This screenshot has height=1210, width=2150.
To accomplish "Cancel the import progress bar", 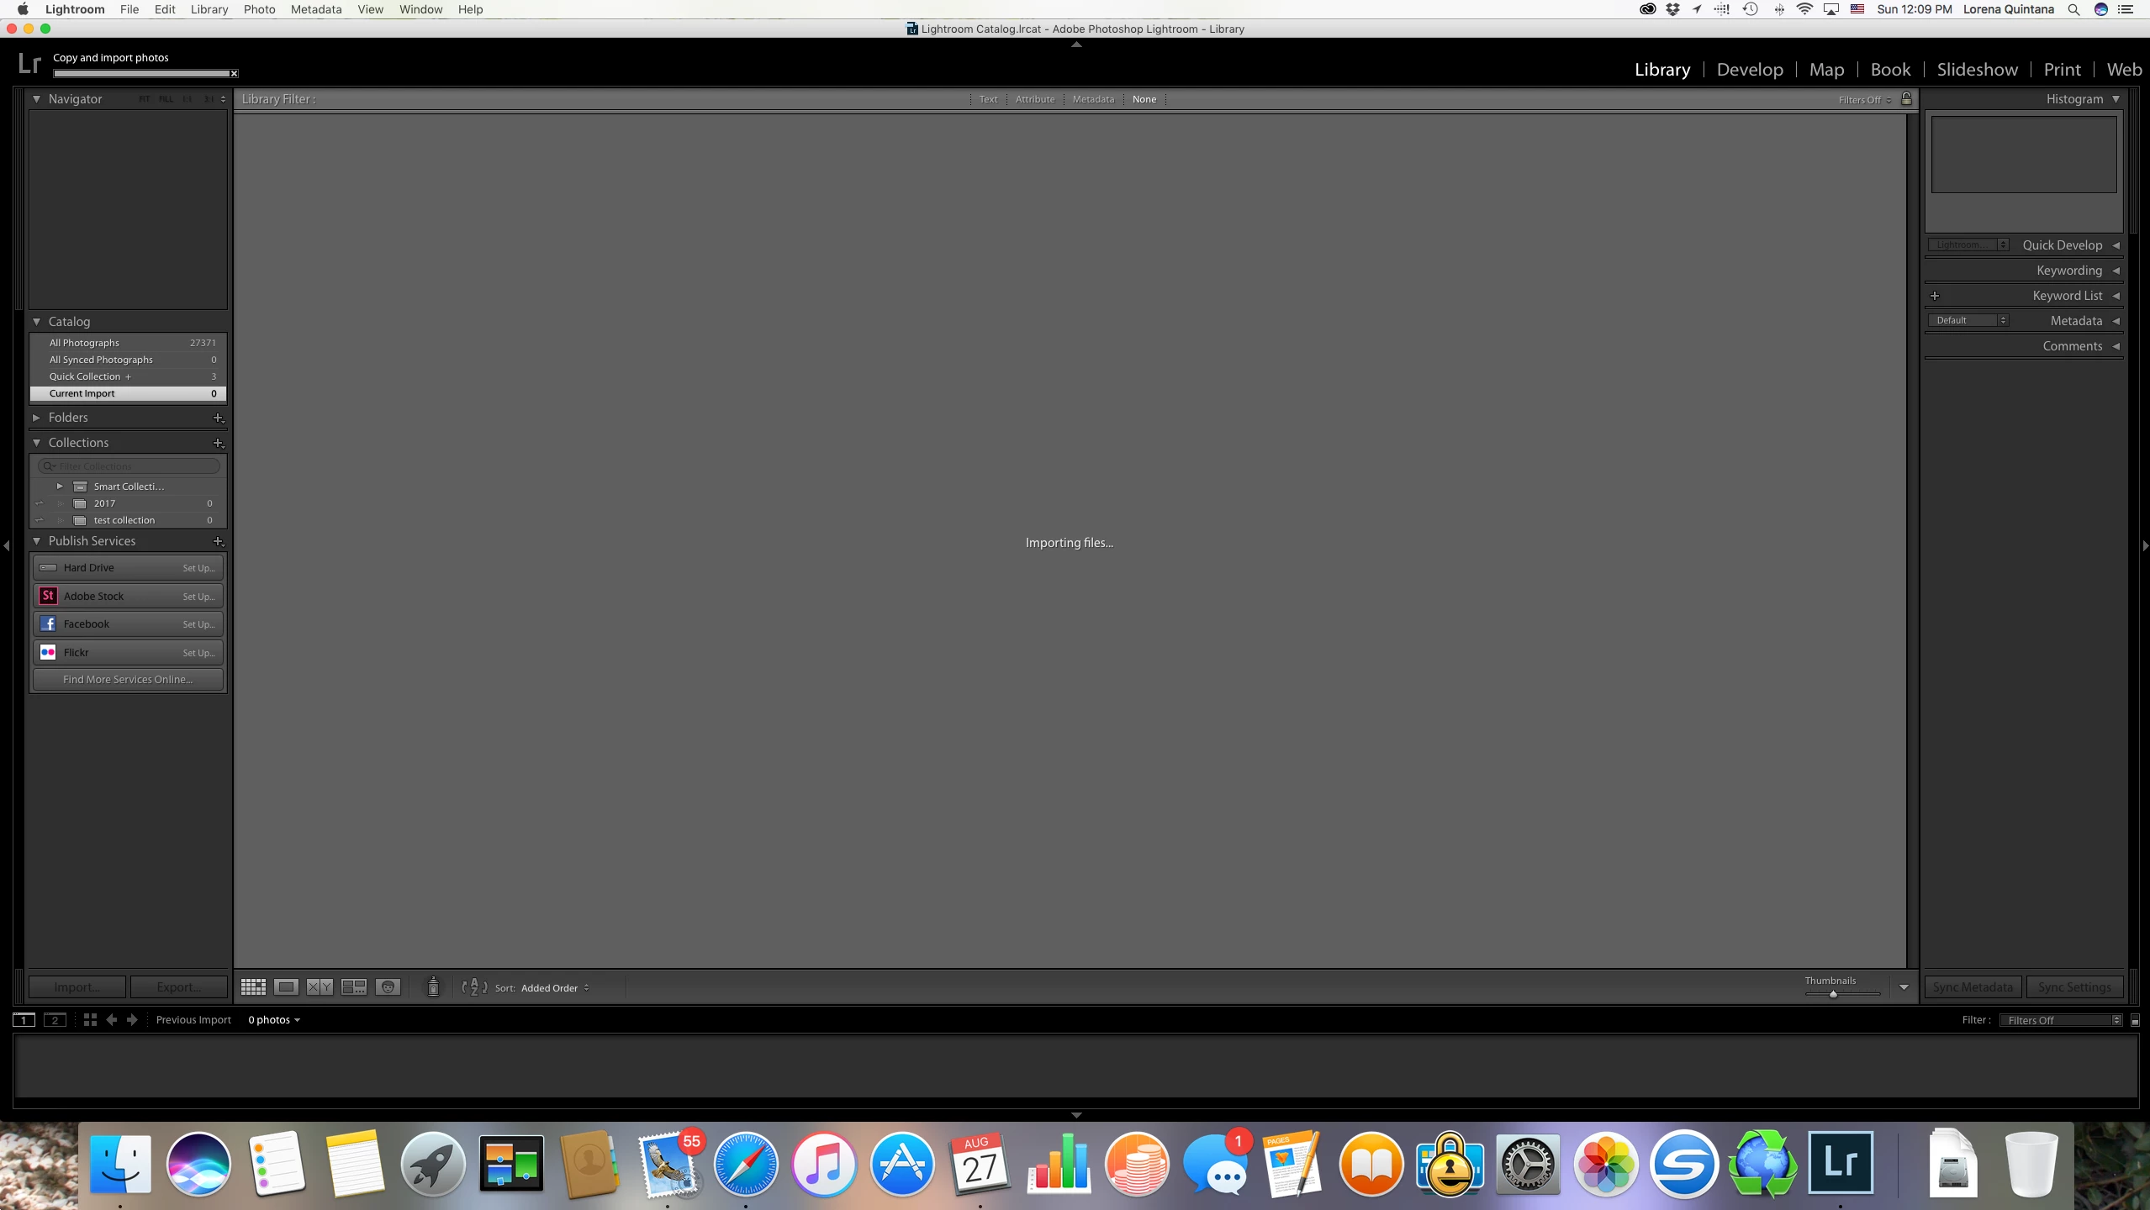I will 234,74.
